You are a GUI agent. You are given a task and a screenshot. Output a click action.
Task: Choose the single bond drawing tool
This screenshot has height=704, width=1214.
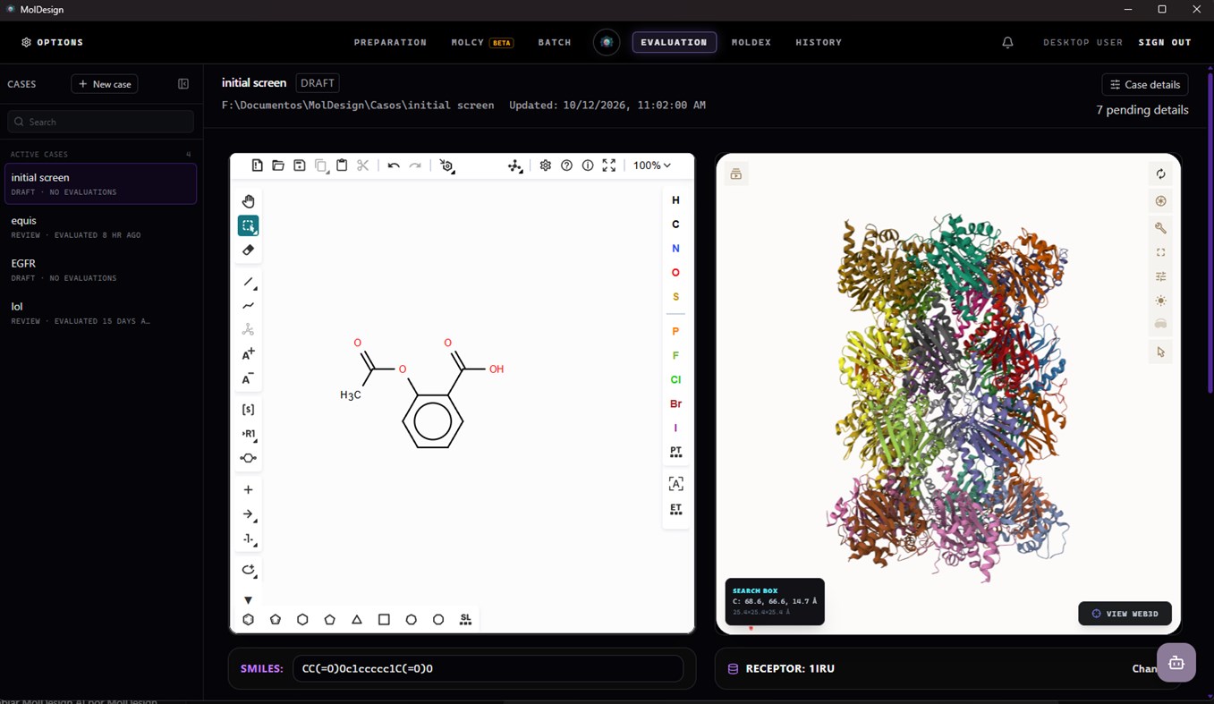(x=249, y=283)
